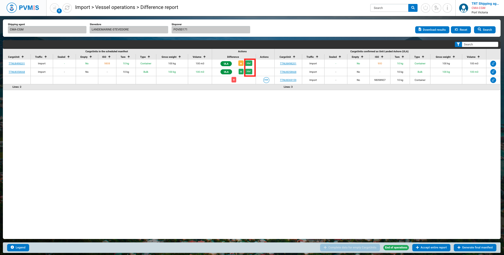504x255 pixels.
Task: Click the Download results button
Action: pyautogui.click(x=432, y=30)
